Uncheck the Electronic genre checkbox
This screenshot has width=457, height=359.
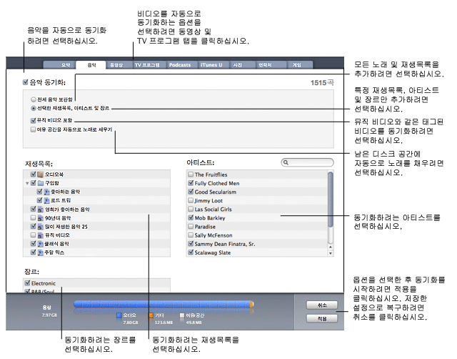point(27,282)
